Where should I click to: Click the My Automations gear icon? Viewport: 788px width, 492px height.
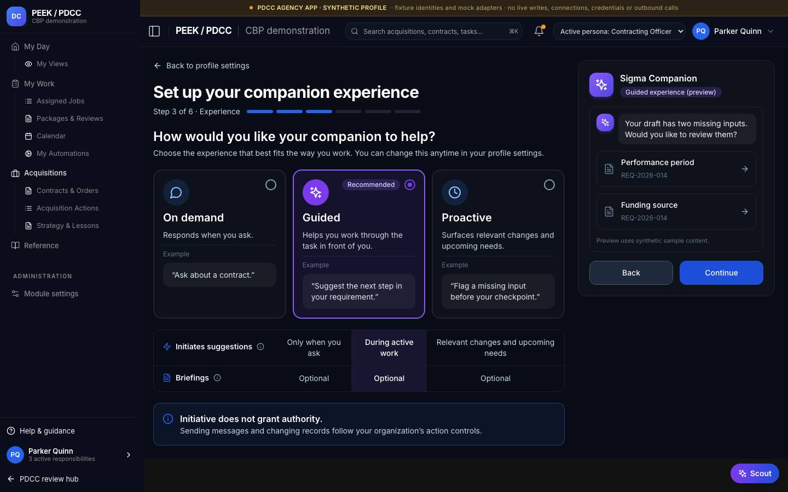pyautogui.click(x=28, y=154)
